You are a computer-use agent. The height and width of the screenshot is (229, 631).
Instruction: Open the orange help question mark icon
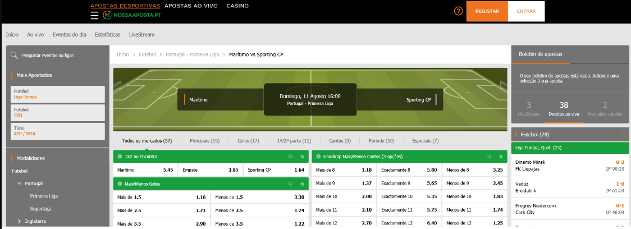458,11
